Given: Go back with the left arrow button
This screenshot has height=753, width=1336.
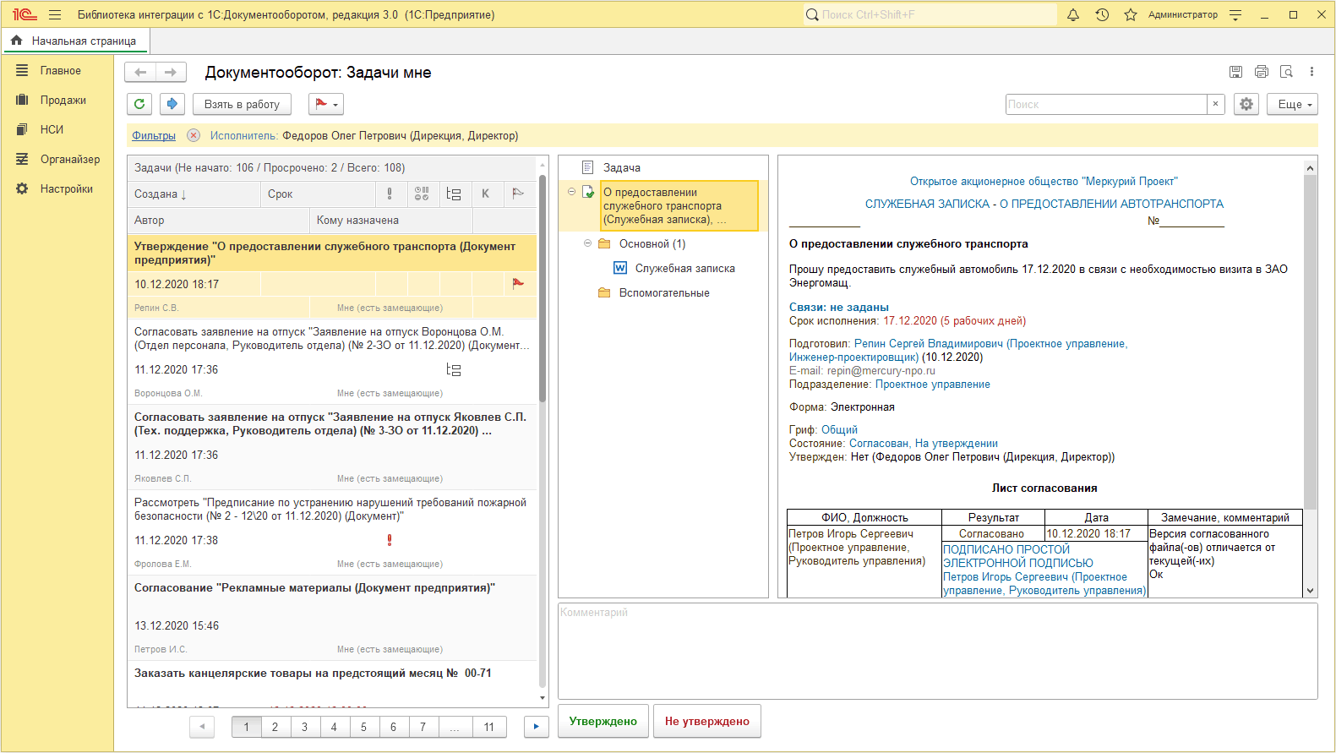Looking at the screenshot, I should (x=140, y=73).
